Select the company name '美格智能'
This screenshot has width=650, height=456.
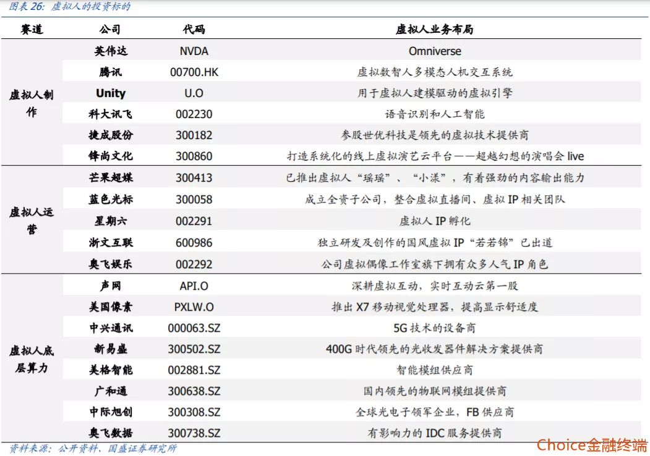pyautogui.click(x=111, y=370)
